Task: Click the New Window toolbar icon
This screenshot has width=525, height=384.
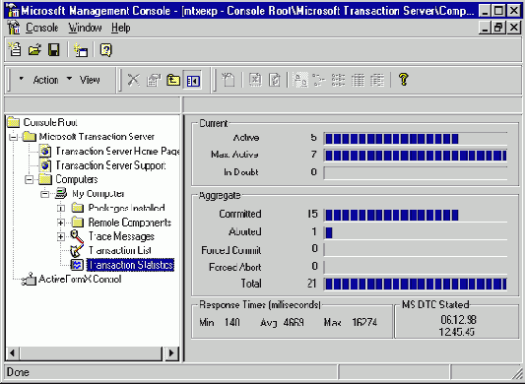Action: (x=81, y=50)
